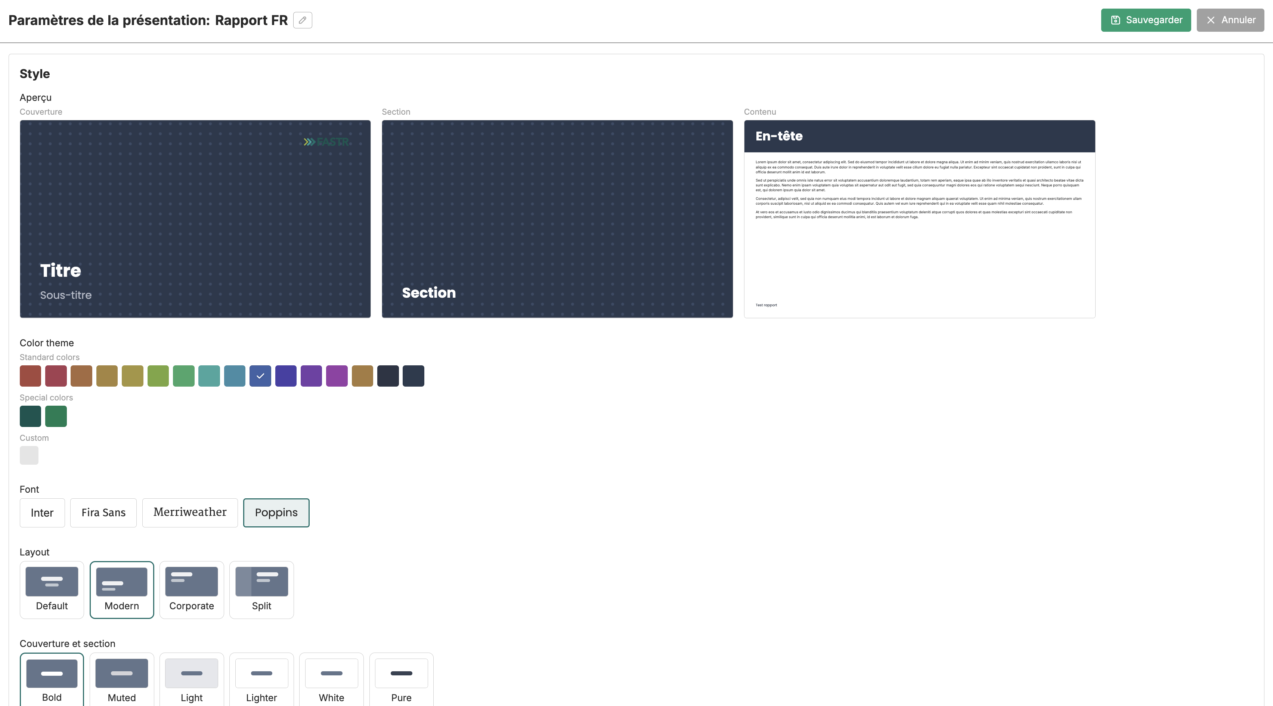1273x706 pixels.
Task: Open the Contenu slide preview
Action: pyautogui.click(x=919, y=219)
